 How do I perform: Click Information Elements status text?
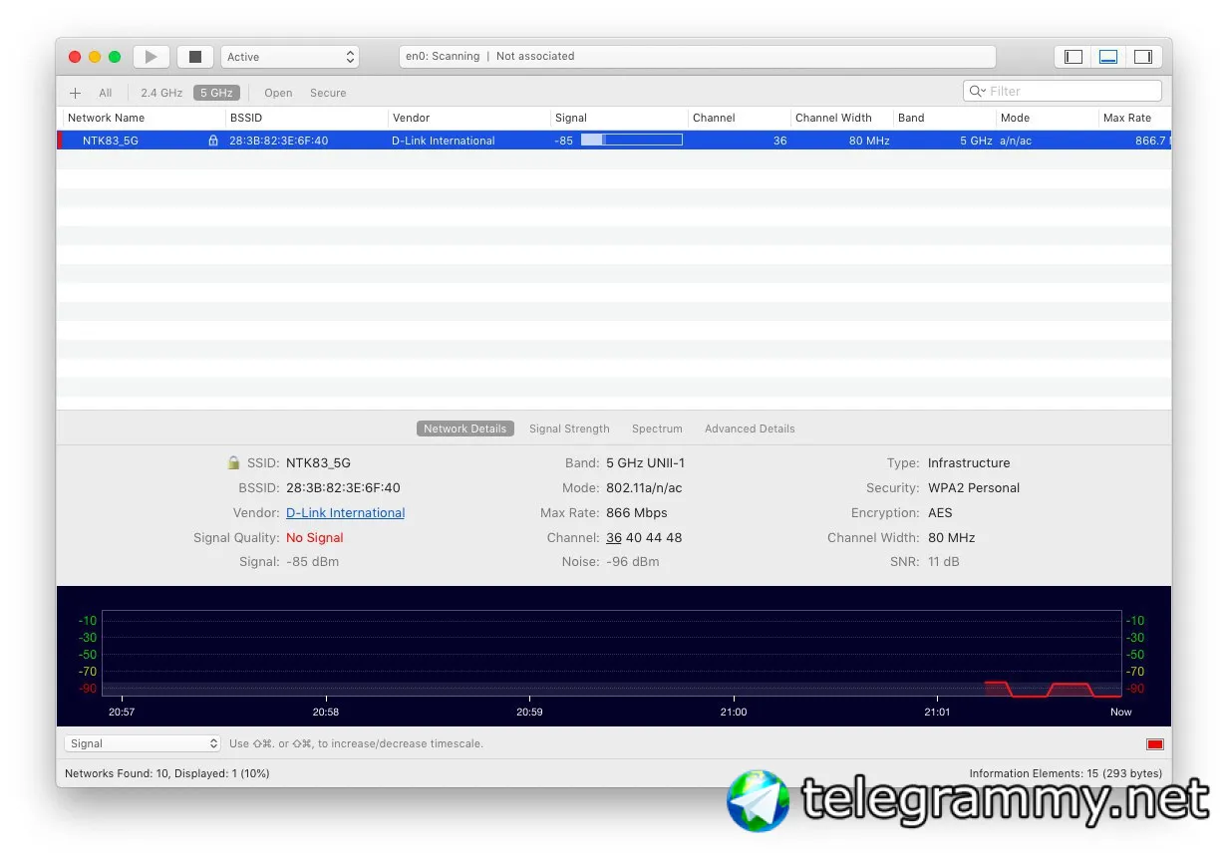click(1066, 773)
